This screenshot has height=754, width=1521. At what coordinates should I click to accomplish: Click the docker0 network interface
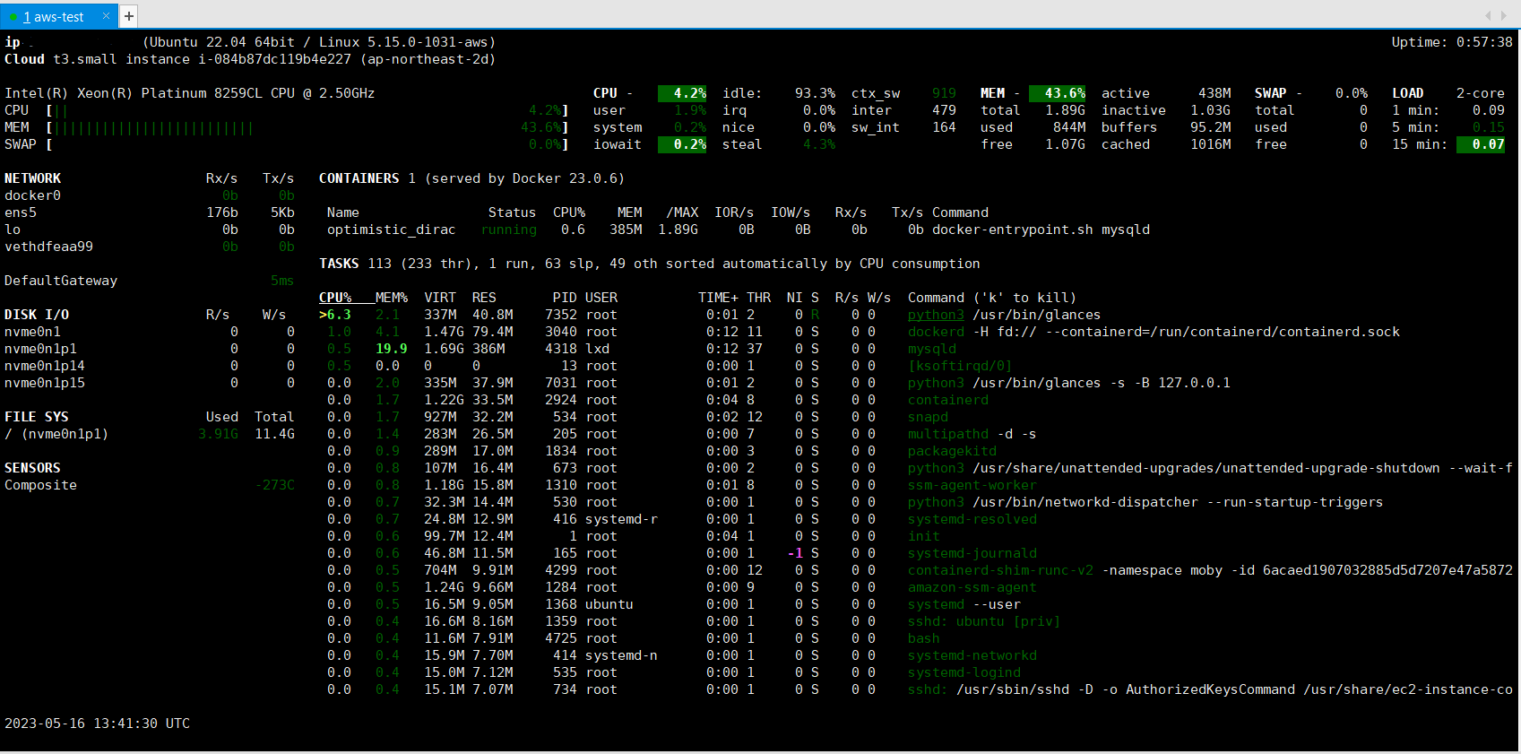coord(32,195)
